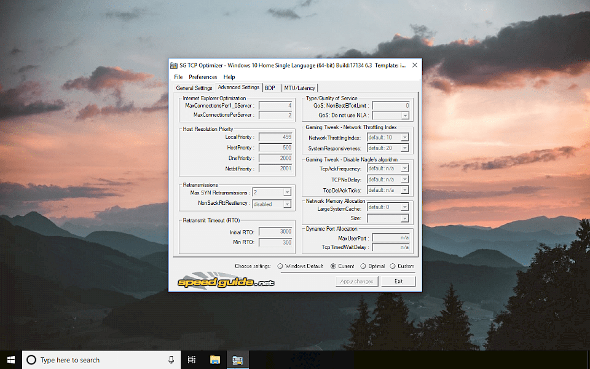Image resolution: width=590 pixels, height=369 pixels.
Task: Click the MaxConnectionsPerServer field
Action: [x=275, y=115]
